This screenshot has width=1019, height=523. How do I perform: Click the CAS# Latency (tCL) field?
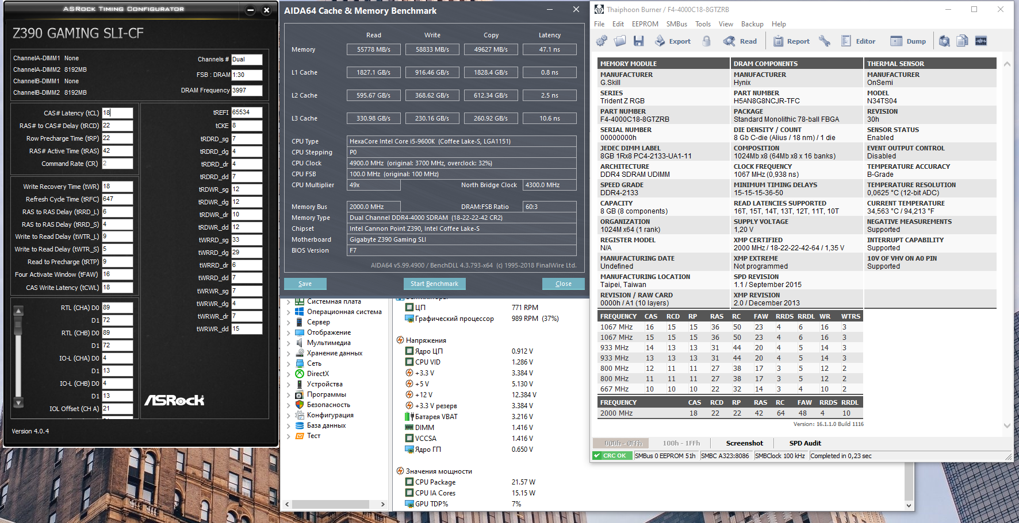[x=117, y=113]
